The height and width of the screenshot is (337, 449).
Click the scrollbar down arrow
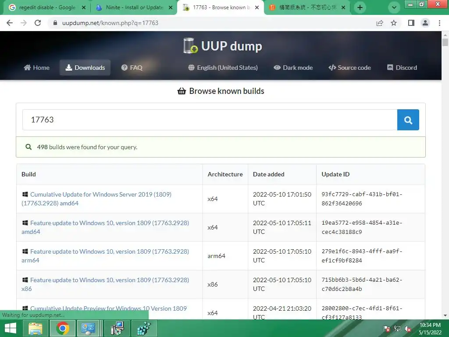coord(445,316)
